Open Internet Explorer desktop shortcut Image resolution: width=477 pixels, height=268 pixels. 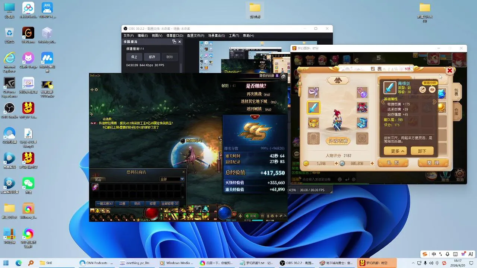(x=9, y=62)
